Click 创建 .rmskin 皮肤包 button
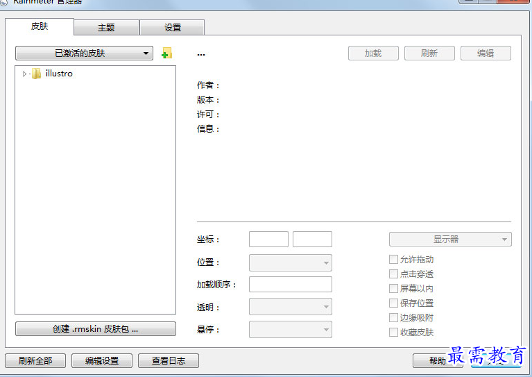This screenshot has width=532, height=377. [96, 329]
